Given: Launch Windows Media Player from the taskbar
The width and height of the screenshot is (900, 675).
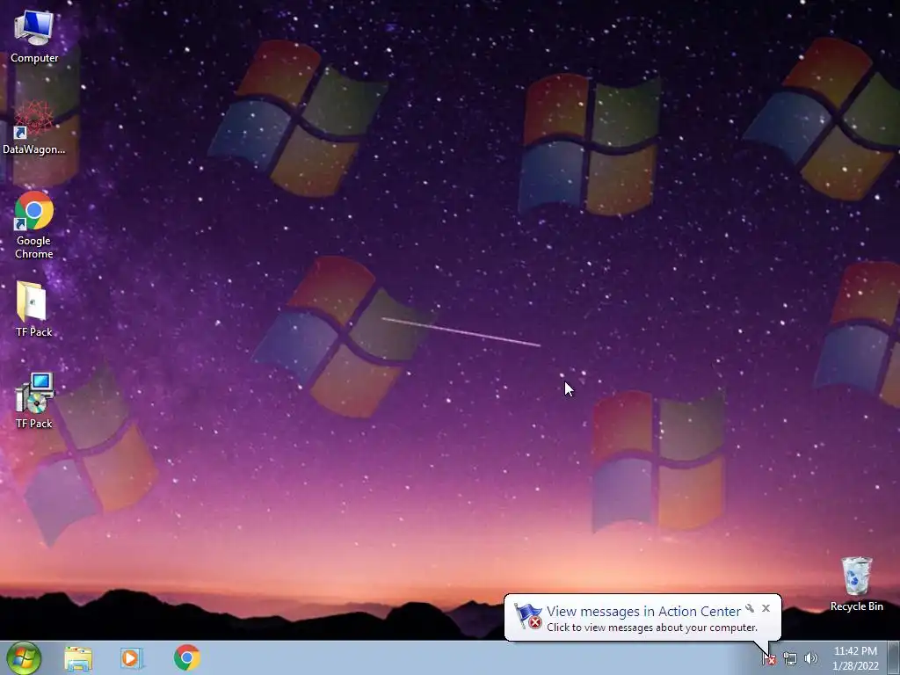Looking at the screenshot, I should tap(132, 658).
